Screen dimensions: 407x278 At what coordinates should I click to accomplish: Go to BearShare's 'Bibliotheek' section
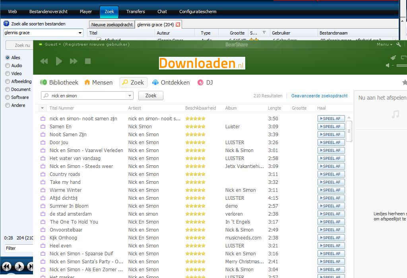click(x=59, y=83)
